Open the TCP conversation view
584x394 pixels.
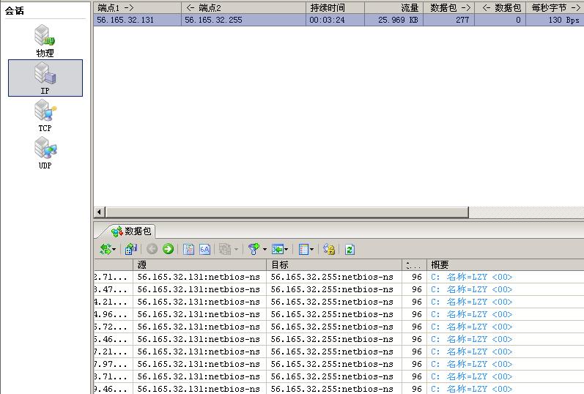(45, 116)
